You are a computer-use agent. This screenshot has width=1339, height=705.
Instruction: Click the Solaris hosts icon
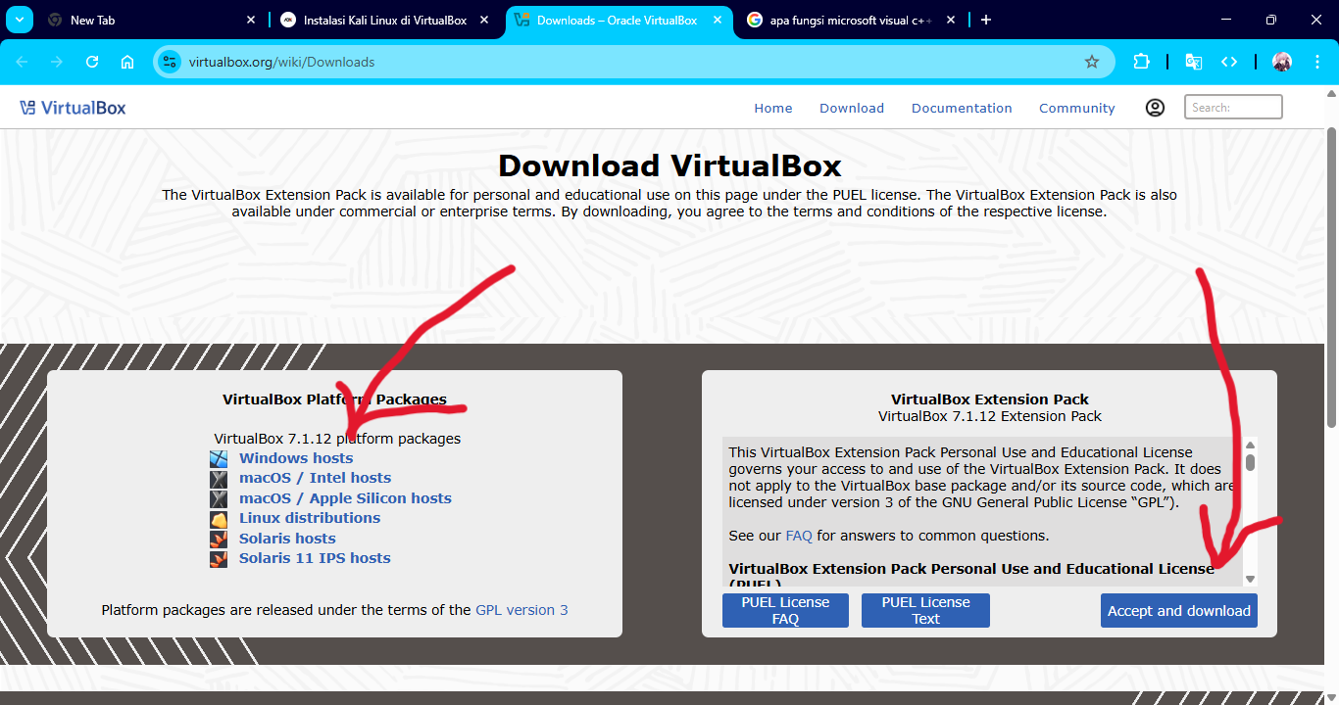click(218, 539)
